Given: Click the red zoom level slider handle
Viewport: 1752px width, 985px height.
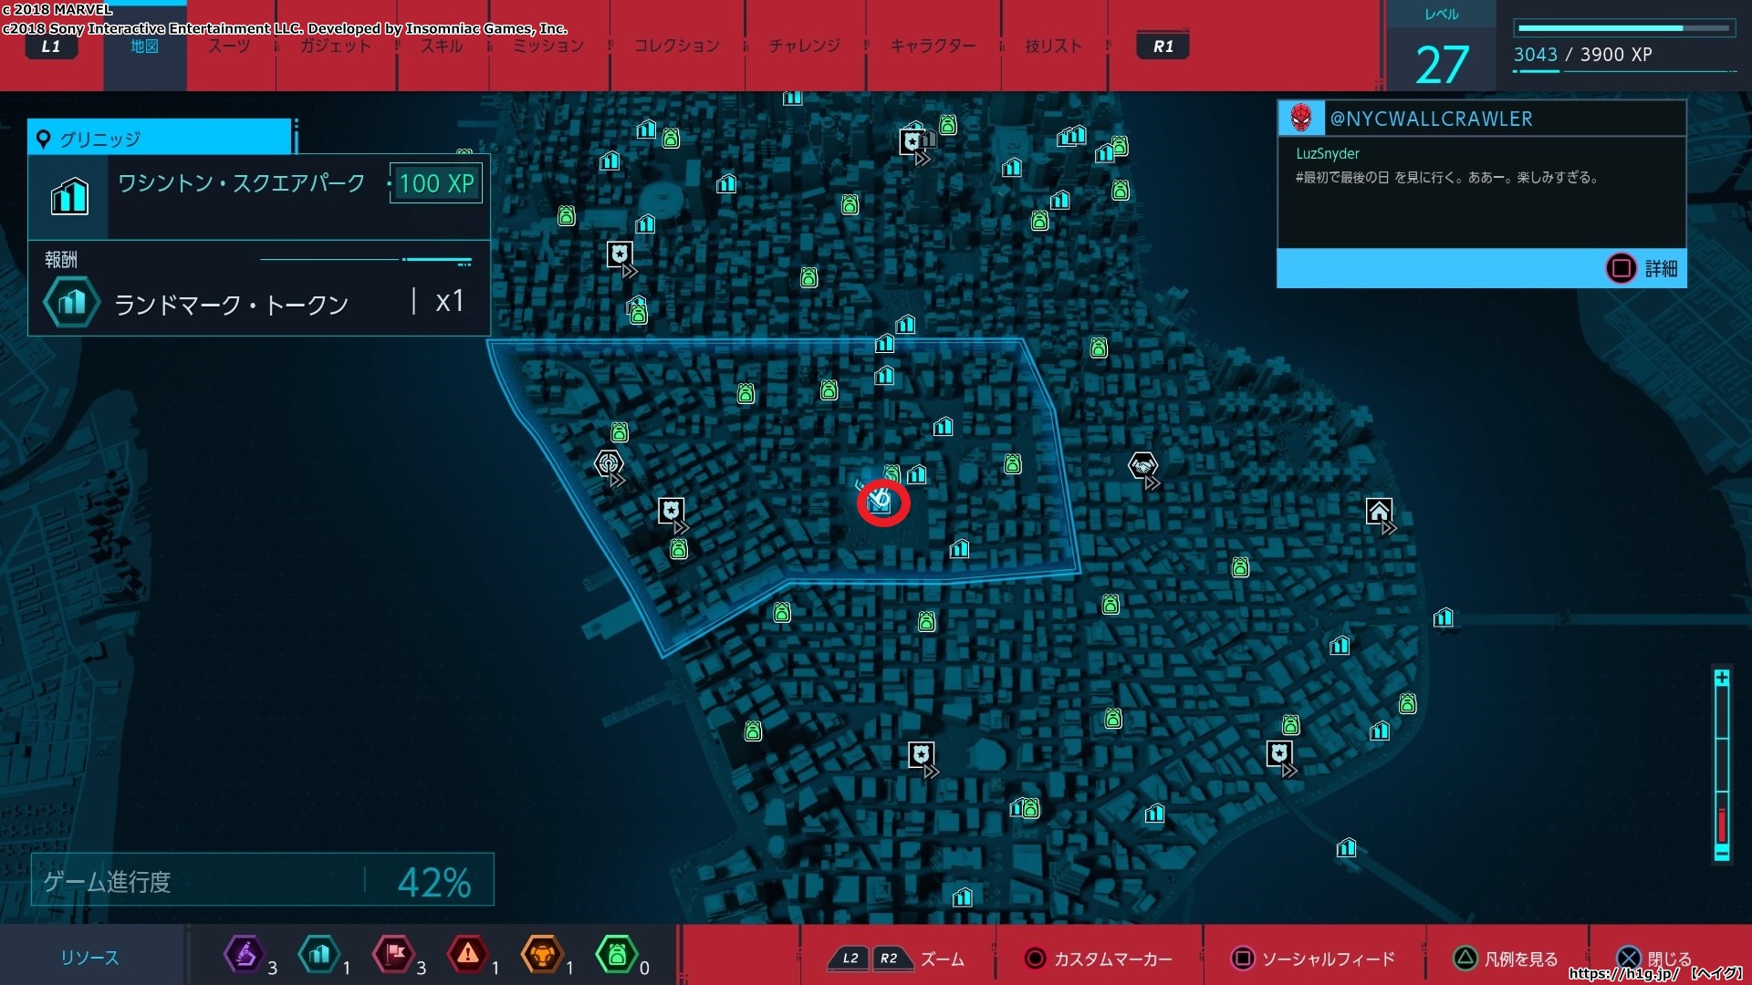Looking at the screenshot, I should (x=1722, y=824).
